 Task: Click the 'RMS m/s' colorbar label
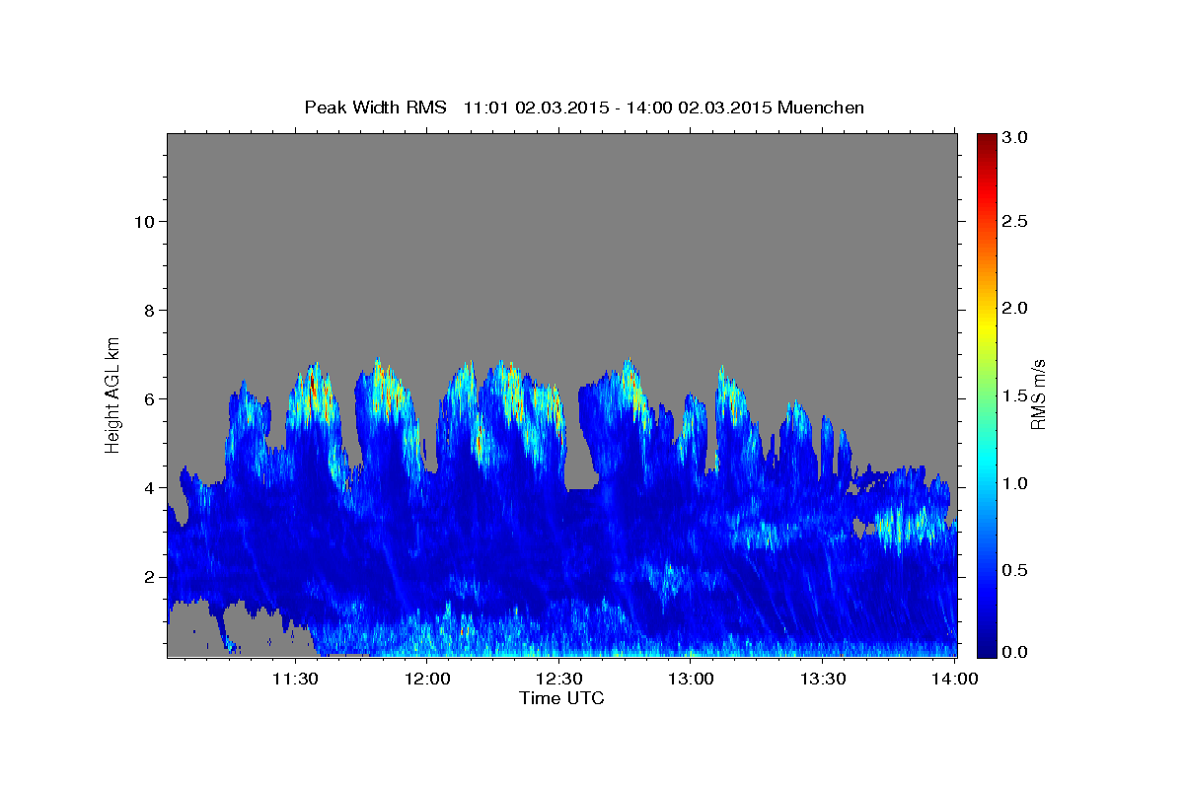[x=1038, y=394]
